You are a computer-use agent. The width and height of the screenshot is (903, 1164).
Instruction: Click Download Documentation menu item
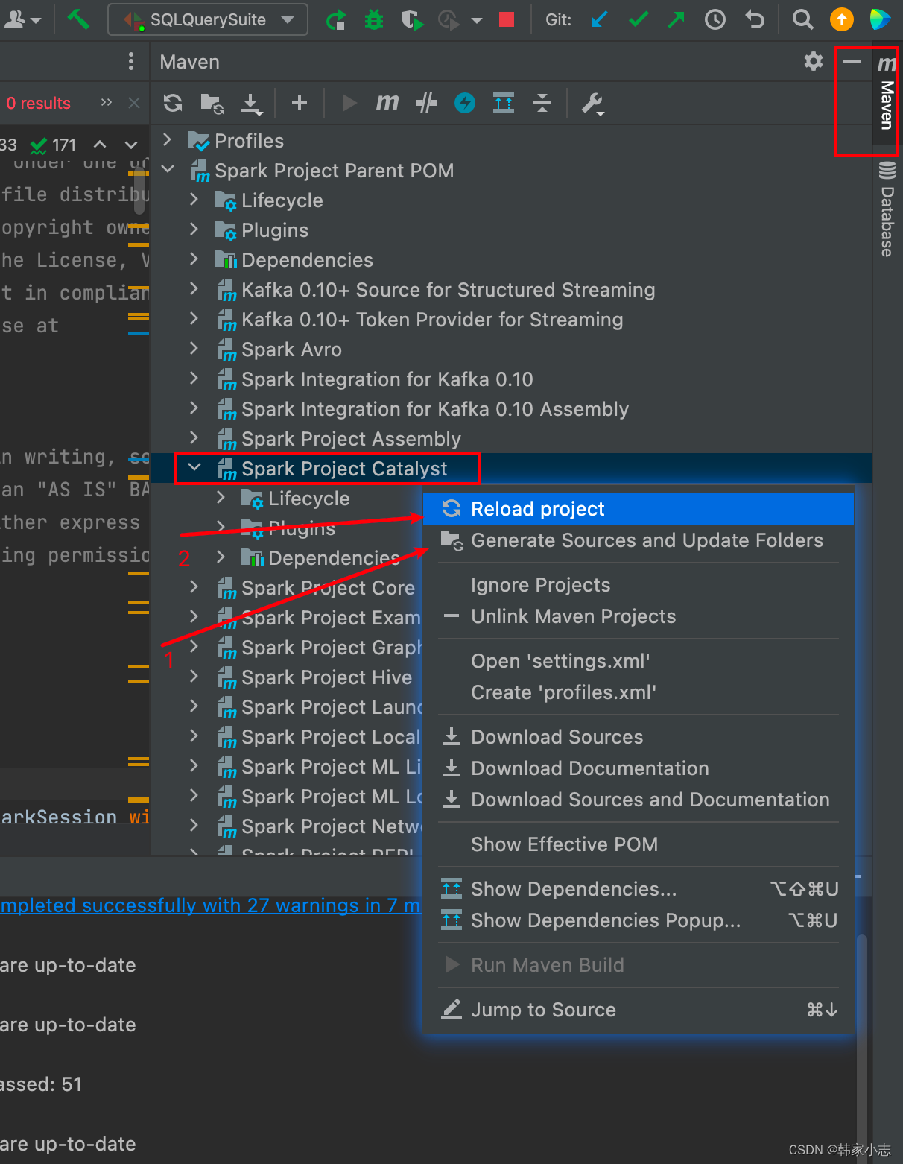[639, 768]
